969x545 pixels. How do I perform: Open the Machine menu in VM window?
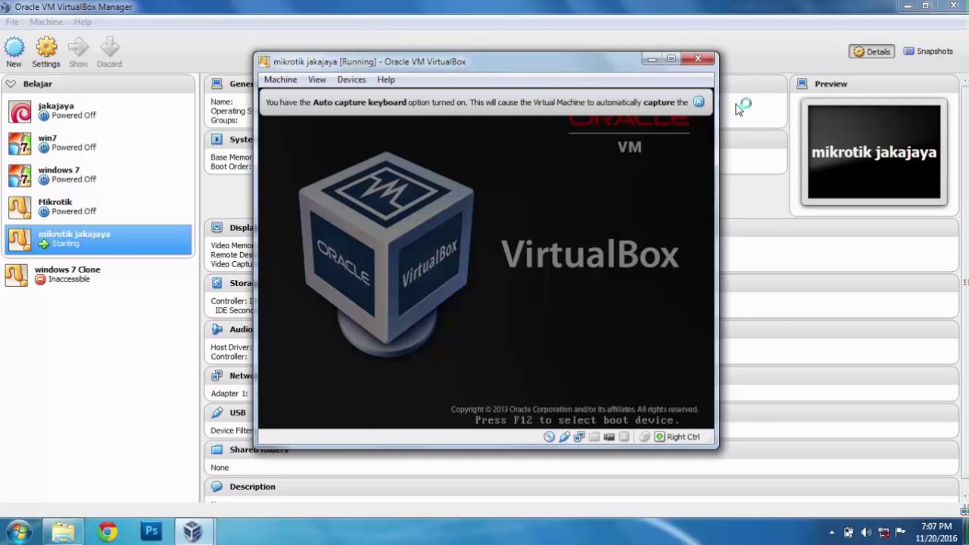pos(280,79)
